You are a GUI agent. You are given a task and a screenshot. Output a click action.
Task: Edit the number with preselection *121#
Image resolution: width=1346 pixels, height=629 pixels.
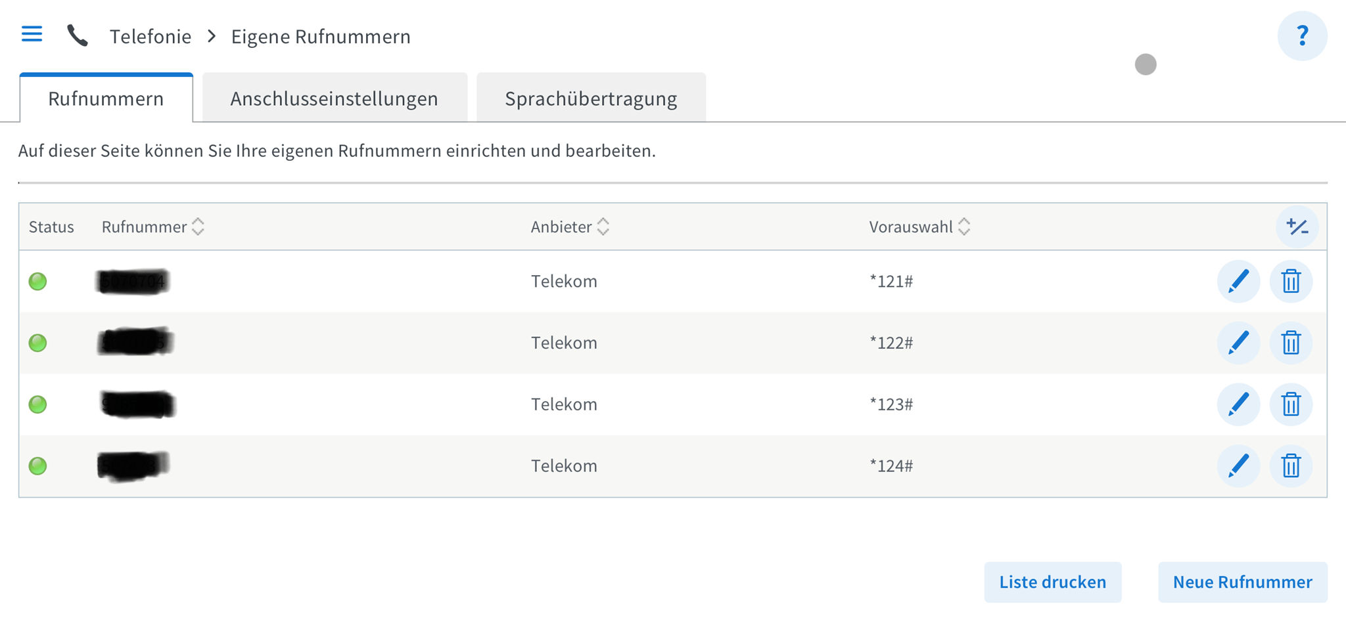[1238, 282]
